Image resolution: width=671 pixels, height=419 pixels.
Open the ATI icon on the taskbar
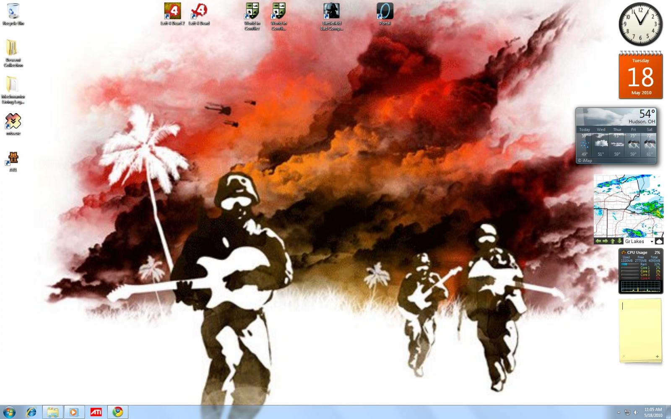[96, 412]
